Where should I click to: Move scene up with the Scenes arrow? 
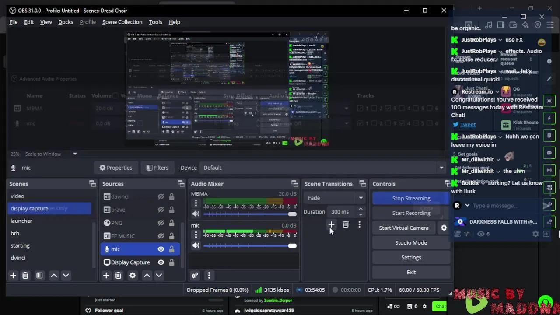click(54, 275)
